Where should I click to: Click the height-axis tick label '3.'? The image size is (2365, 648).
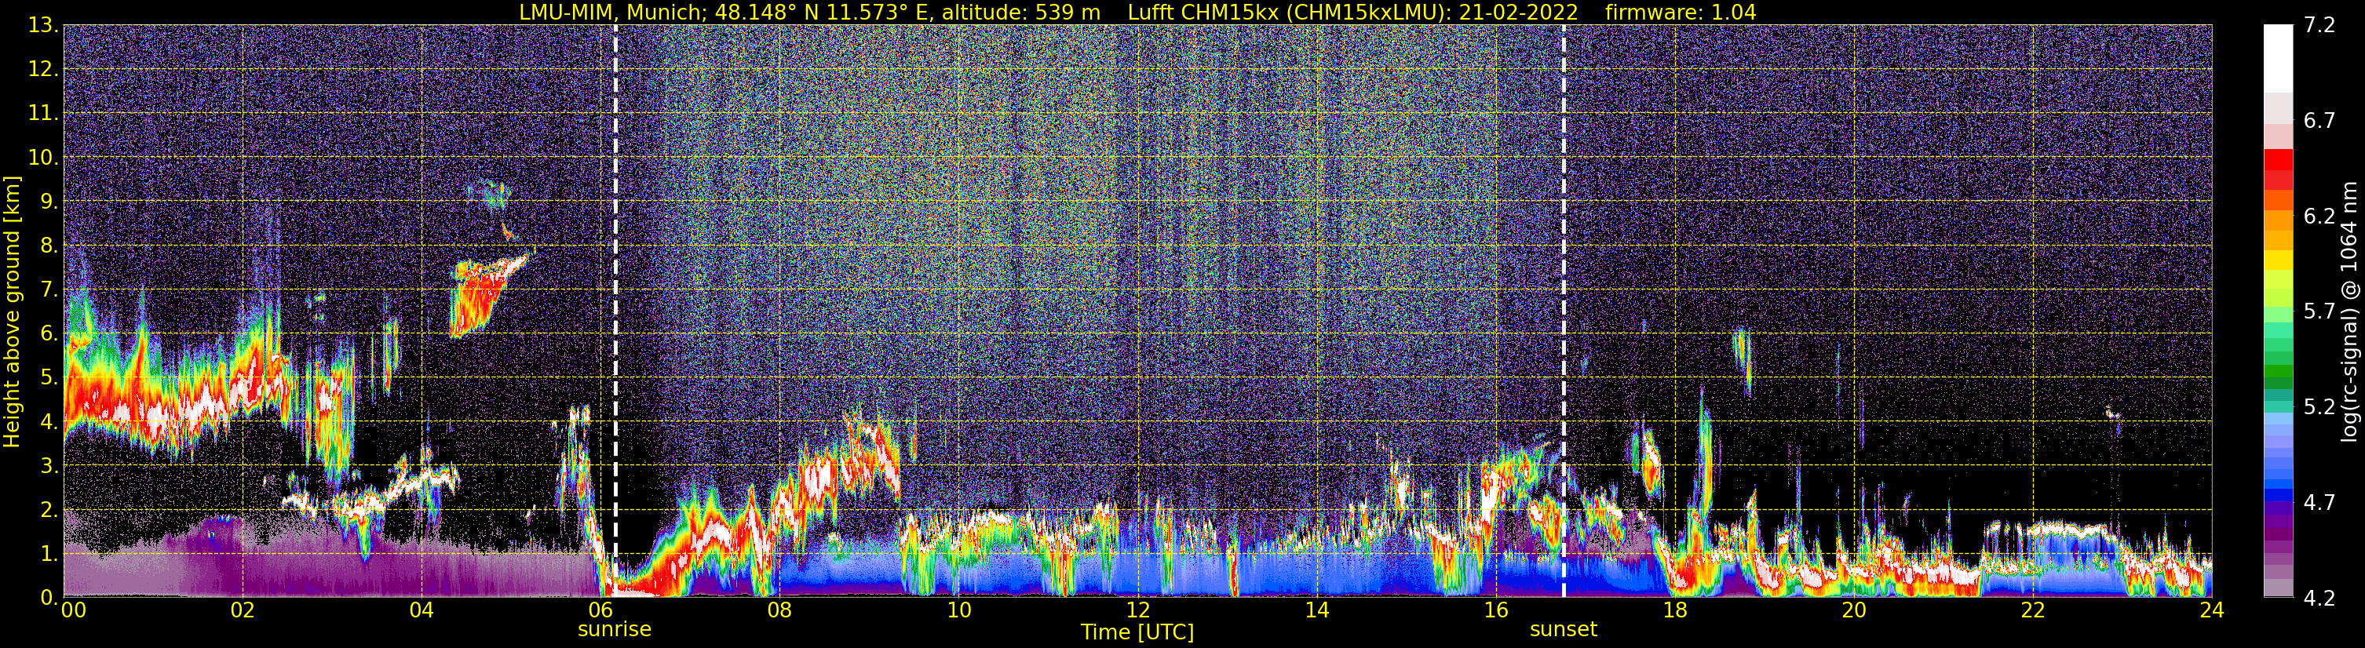(49, 466)
